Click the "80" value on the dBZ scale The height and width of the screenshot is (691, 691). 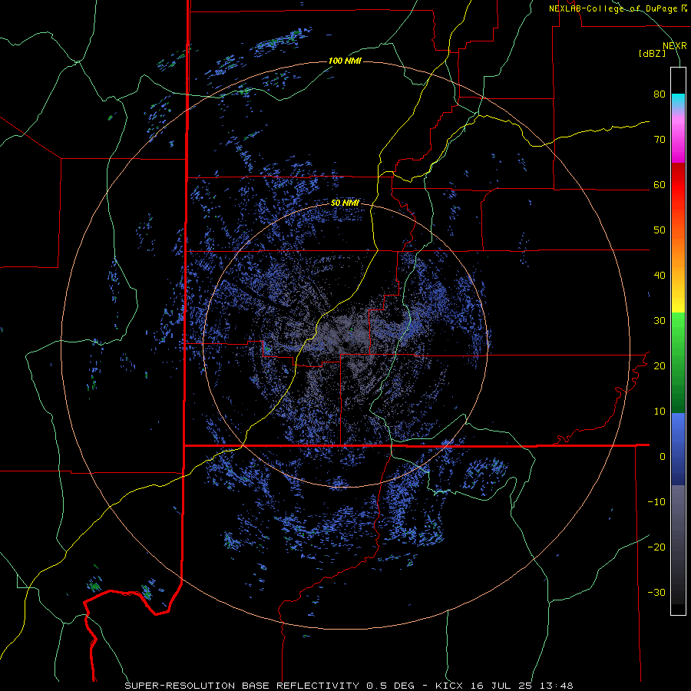660,94
